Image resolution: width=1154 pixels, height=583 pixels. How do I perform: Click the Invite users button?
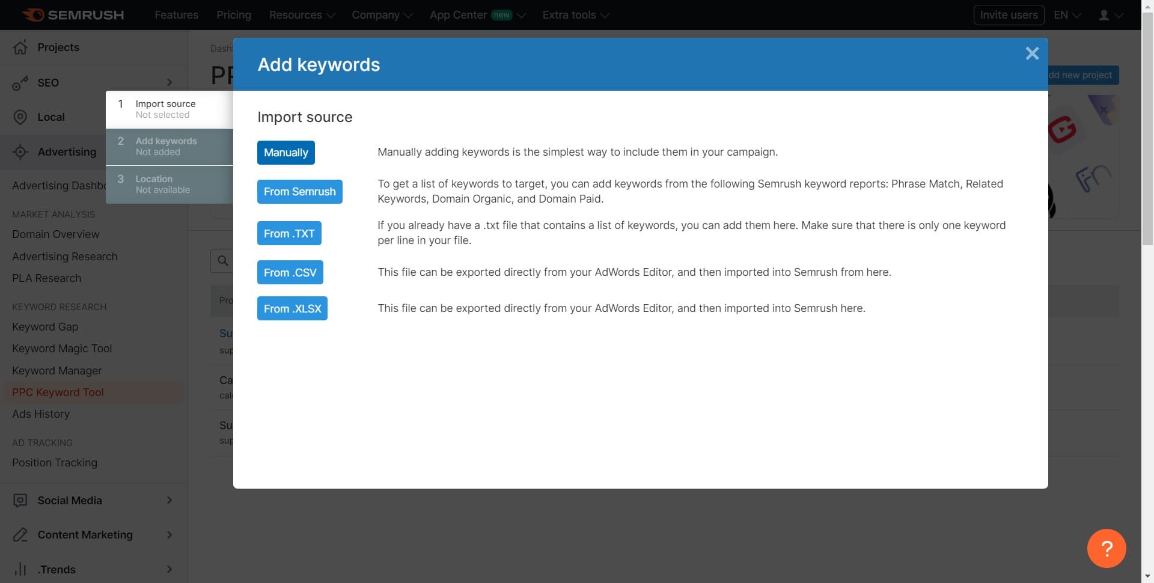1009,14
